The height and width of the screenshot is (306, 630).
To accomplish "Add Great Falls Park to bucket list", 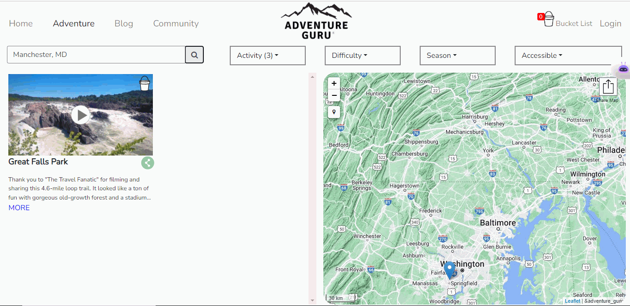I will pos(145,84).
